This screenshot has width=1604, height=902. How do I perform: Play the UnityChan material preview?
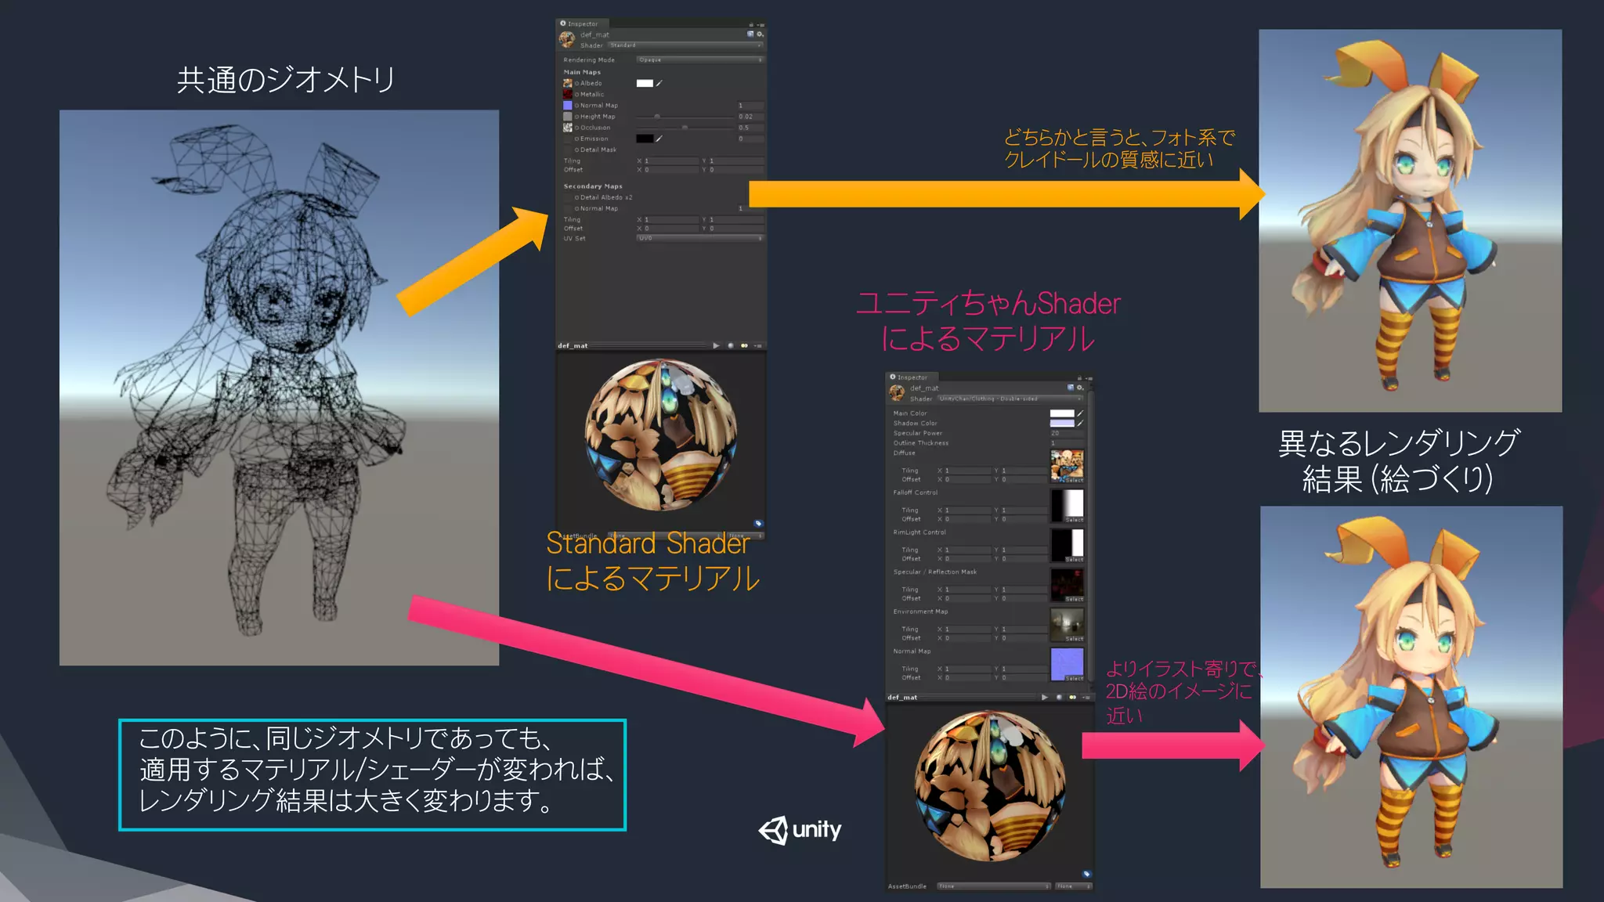coord(1045,697)
